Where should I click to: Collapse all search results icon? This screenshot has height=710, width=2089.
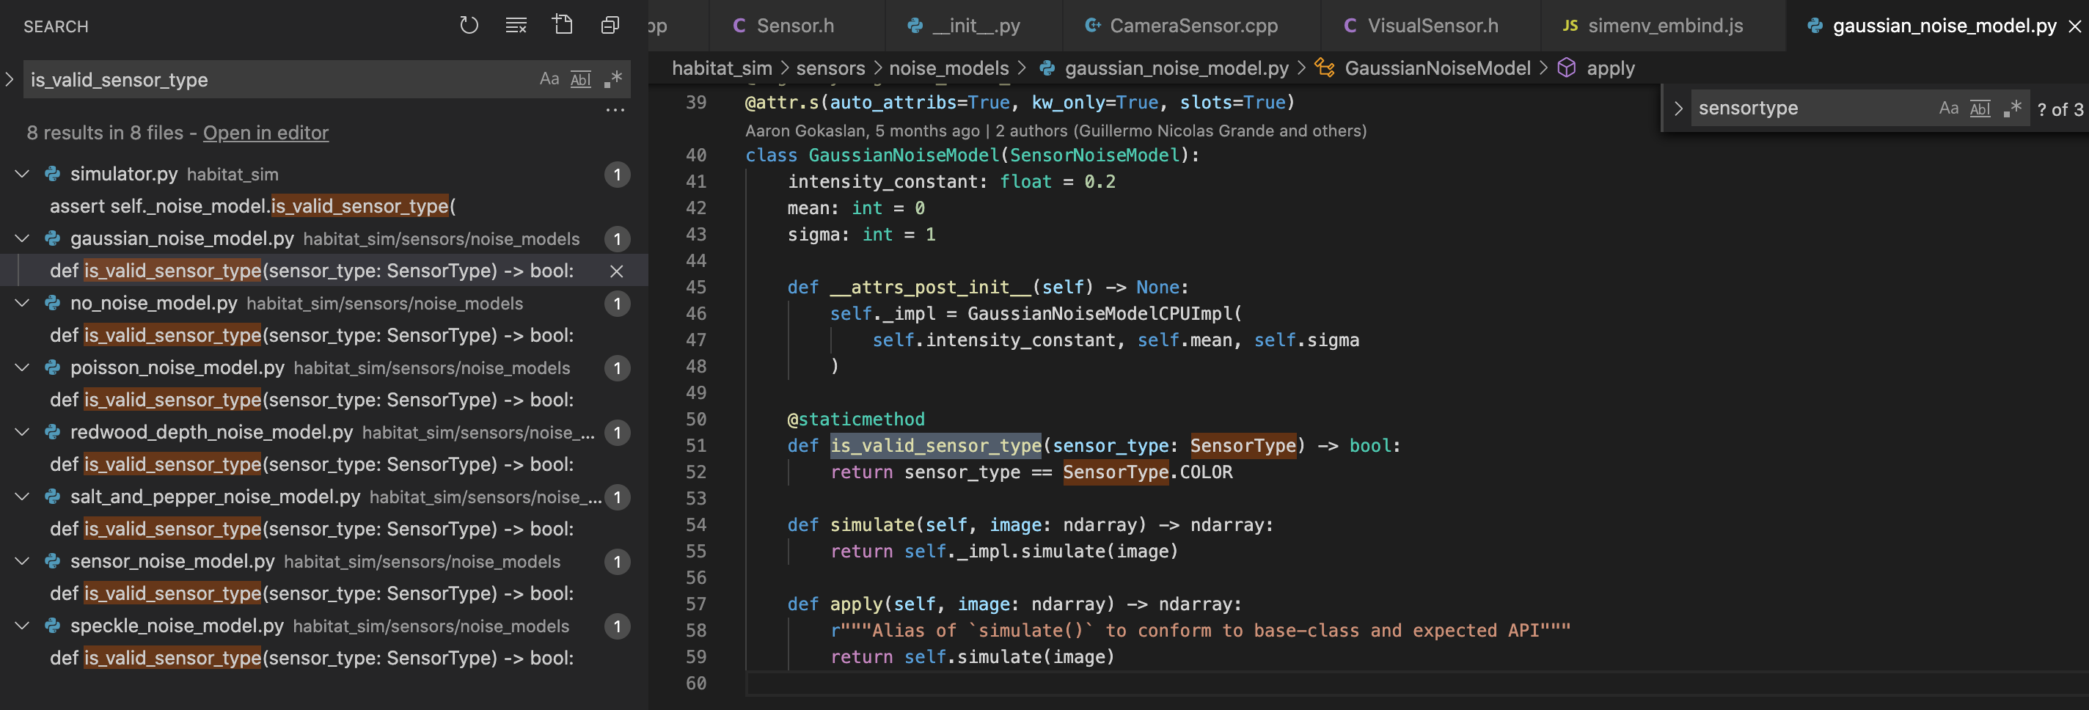[610, 25]
